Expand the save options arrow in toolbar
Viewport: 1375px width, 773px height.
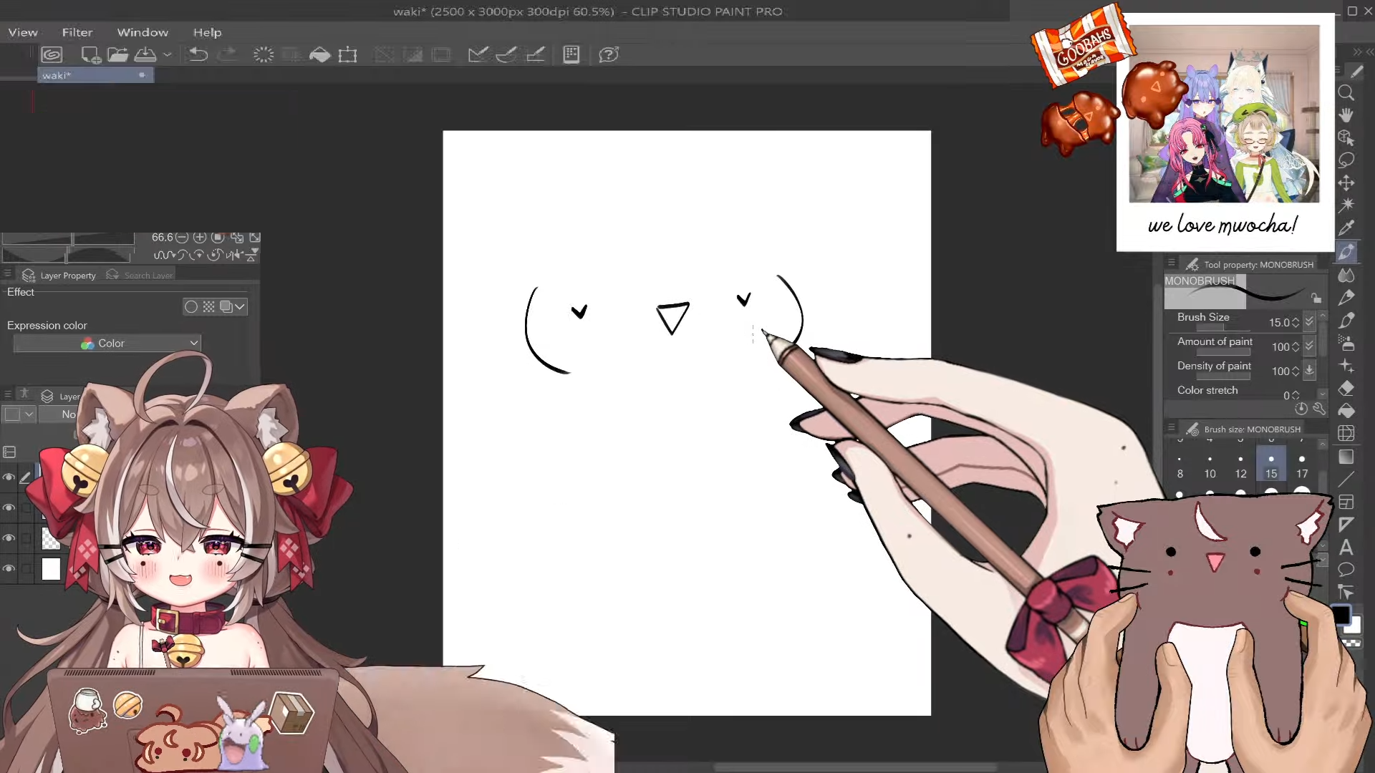tap(168, 55)
